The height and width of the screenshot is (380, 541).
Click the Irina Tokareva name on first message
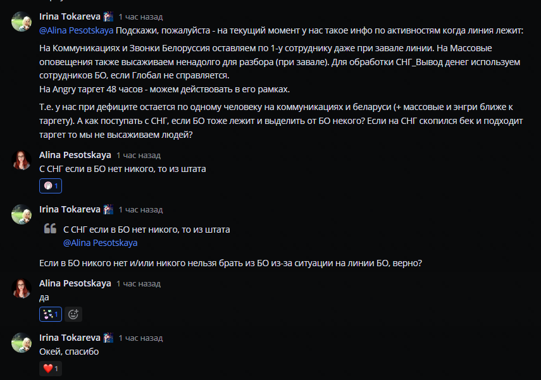[x=70, y=16]
